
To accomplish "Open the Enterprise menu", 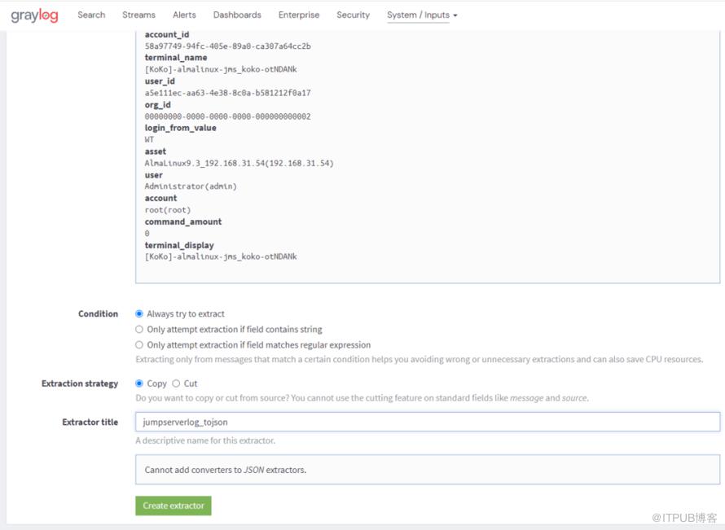I will (x=299, y=15).
